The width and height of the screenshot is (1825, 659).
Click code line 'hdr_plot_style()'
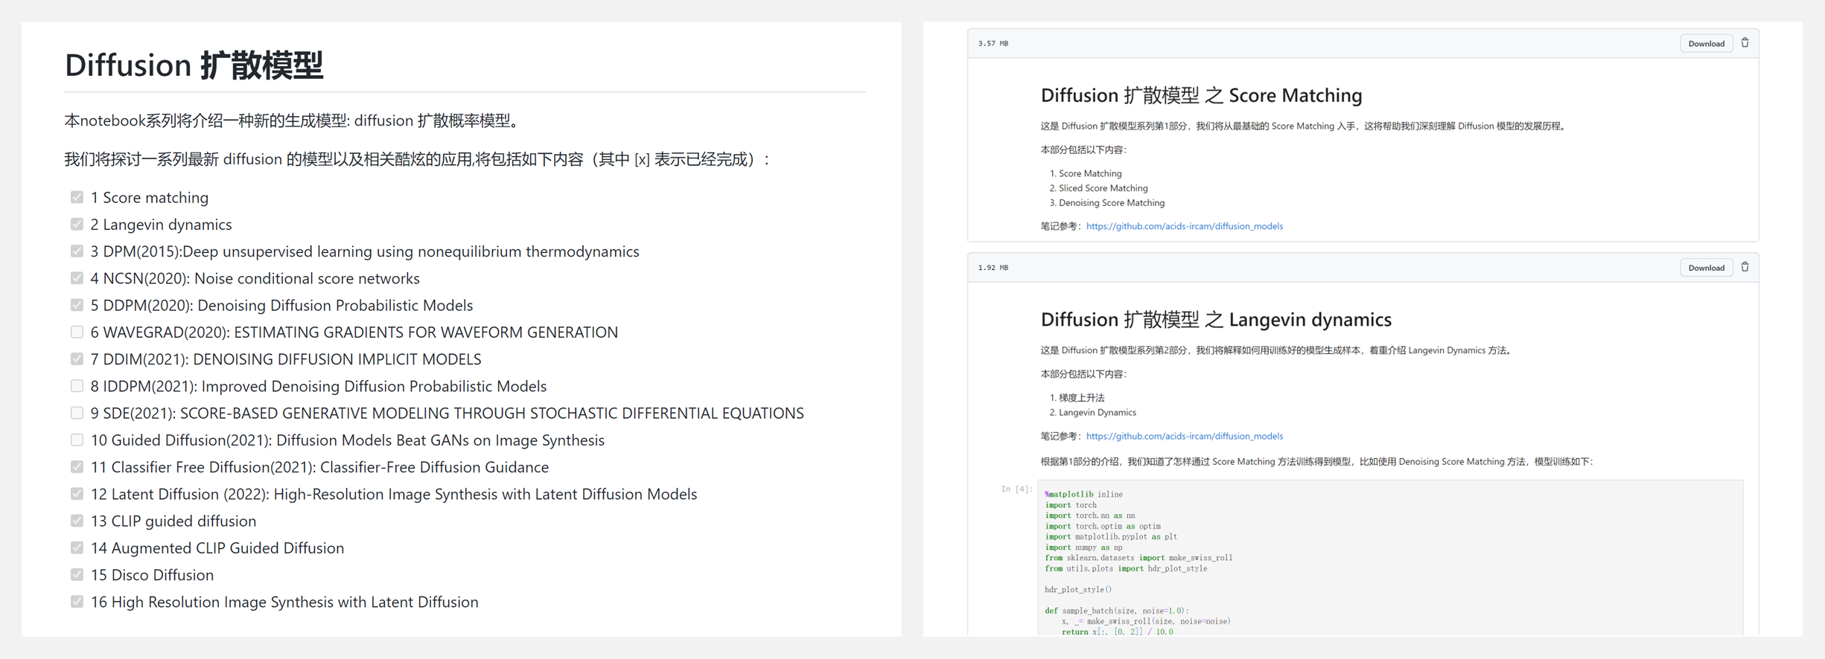point(1077,590)
